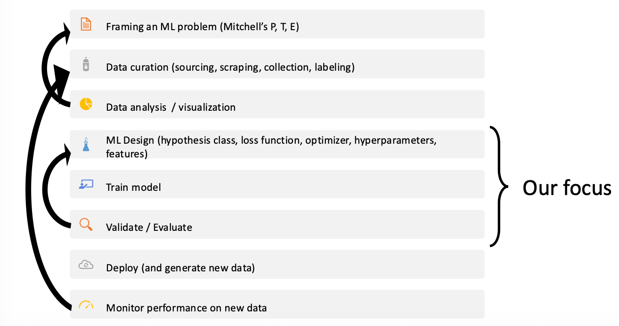This screenshot has height=326, width=619.
Task: Select the "Train model" label
Action: [x=133, y=187]
